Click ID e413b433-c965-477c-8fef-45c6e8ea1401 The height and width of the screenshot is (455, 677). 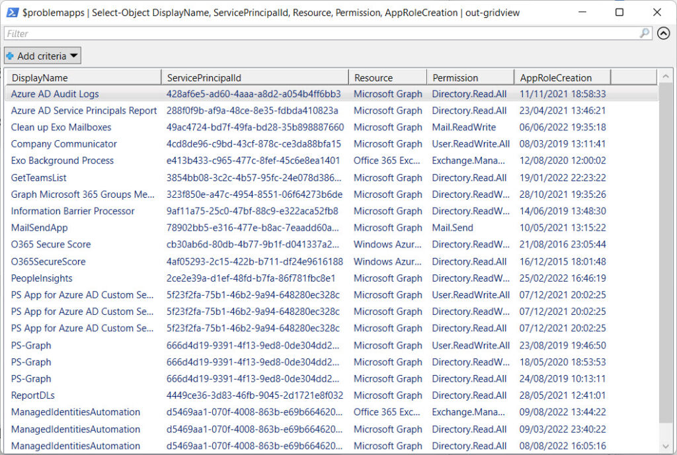[x=253, y=161]
